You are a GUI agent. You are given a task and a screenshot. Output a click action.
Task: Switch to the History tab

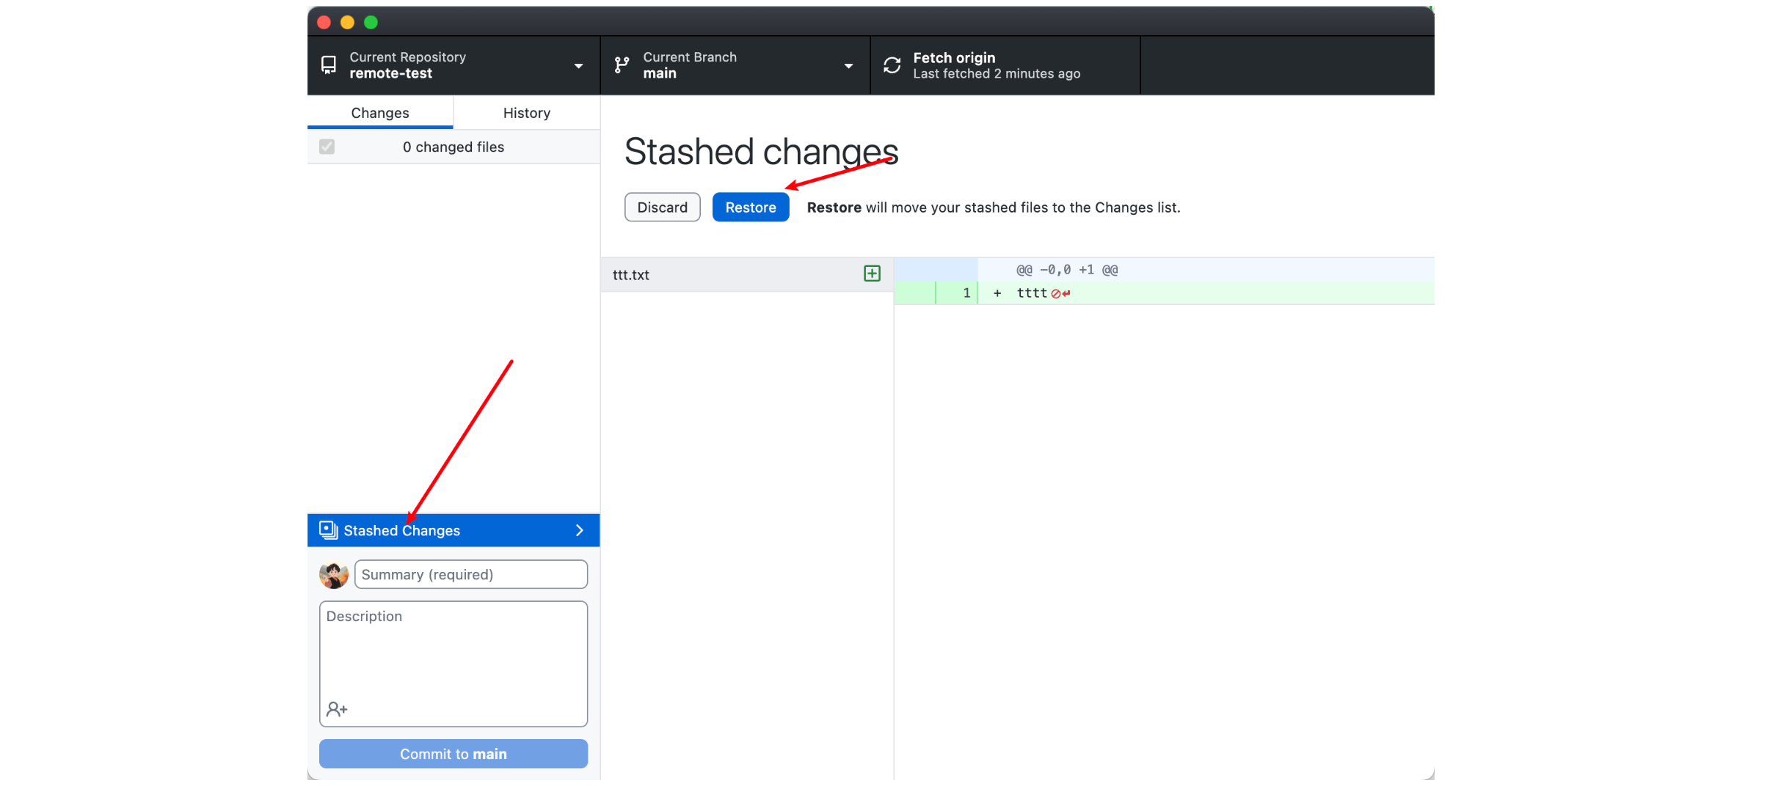coord(526,113)
